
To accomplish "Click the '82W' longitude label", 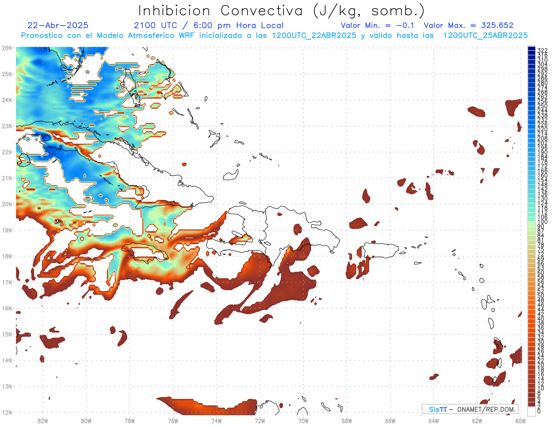I will click(42, 421).
